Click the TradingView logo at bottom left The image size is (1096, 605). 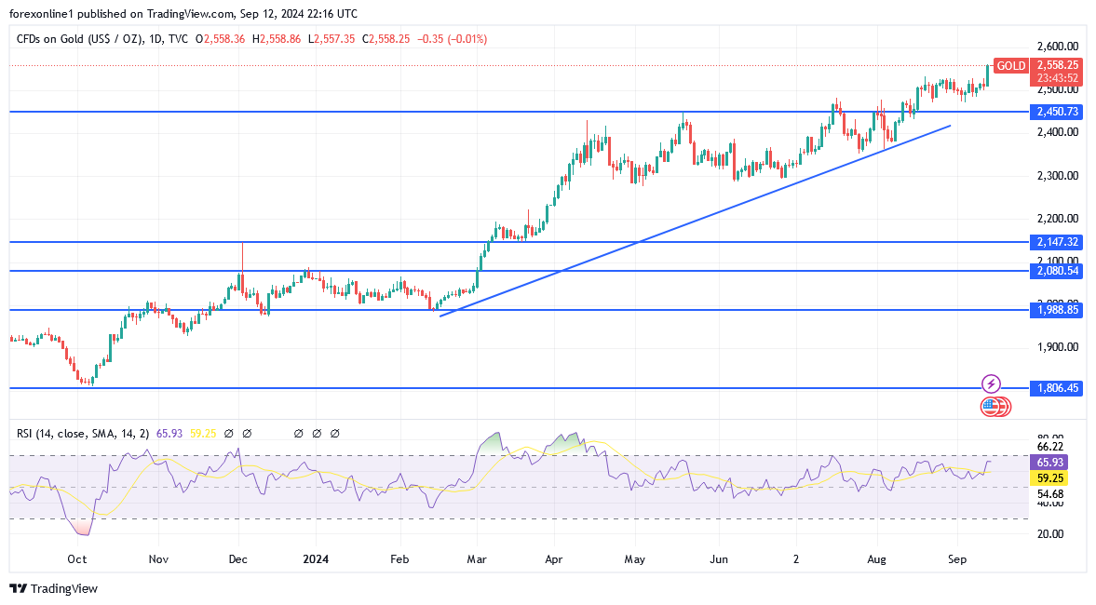[53, 588]
